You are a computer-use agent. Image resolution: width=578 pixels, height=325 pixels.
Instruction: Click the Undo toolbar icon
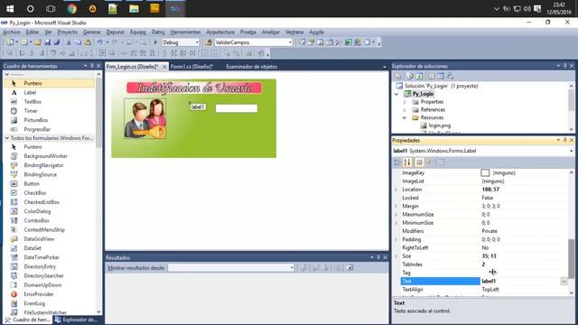coord(100,42)
